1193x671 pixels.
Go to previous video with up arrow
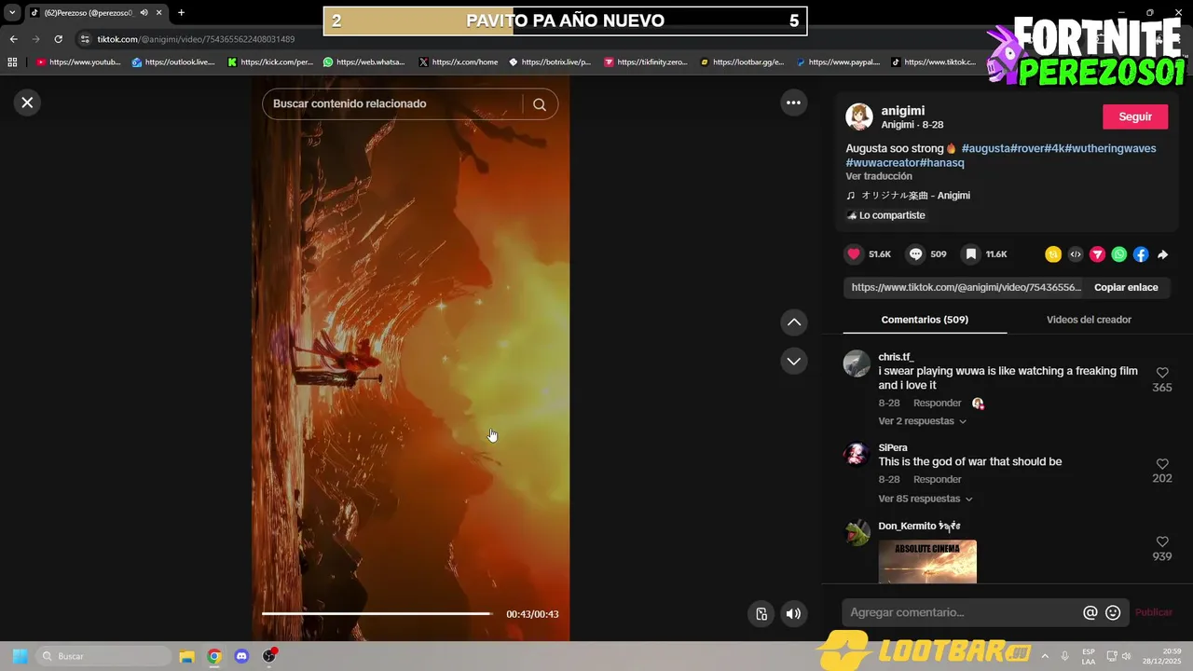(794, 322)
